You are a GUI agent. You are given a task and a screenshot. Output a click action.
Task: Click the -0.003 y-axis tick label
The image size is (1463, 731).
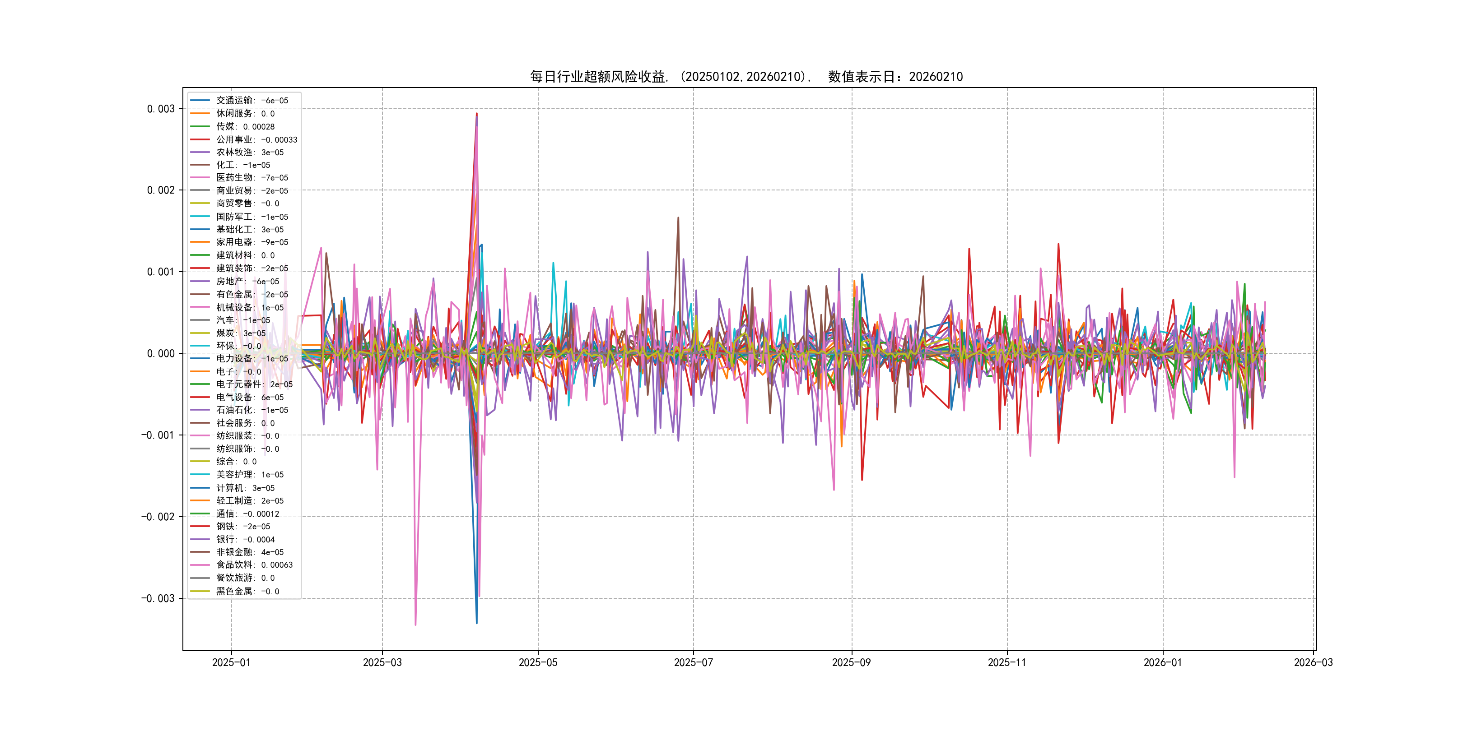(x=158, y=598)
